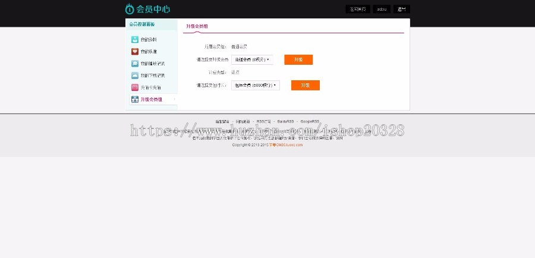Click the red heart favorites icon
Image resolution: width=535 pixels, height=258 pixels.
[135, 52]
